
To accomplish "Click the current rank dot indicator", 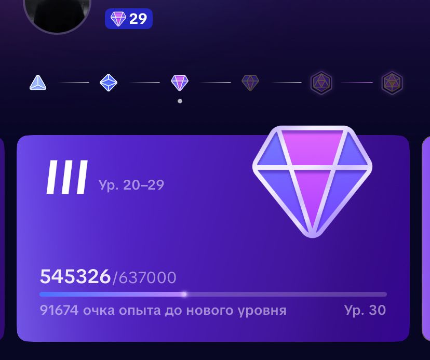I will [180, 101].
